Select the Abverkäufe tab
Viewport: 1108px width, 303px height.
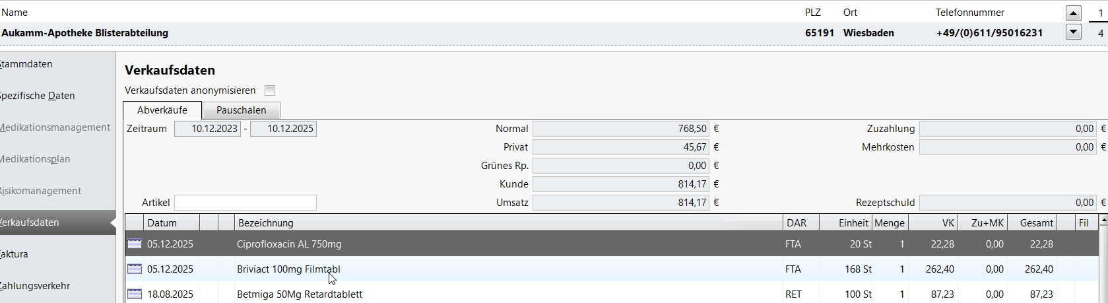tap(162, 110)
